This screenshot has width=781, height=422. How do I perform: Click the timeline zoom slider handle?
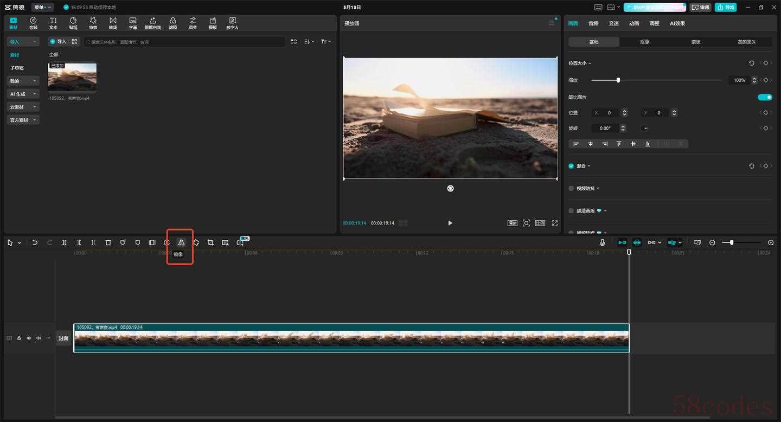(x=731, y=242)
